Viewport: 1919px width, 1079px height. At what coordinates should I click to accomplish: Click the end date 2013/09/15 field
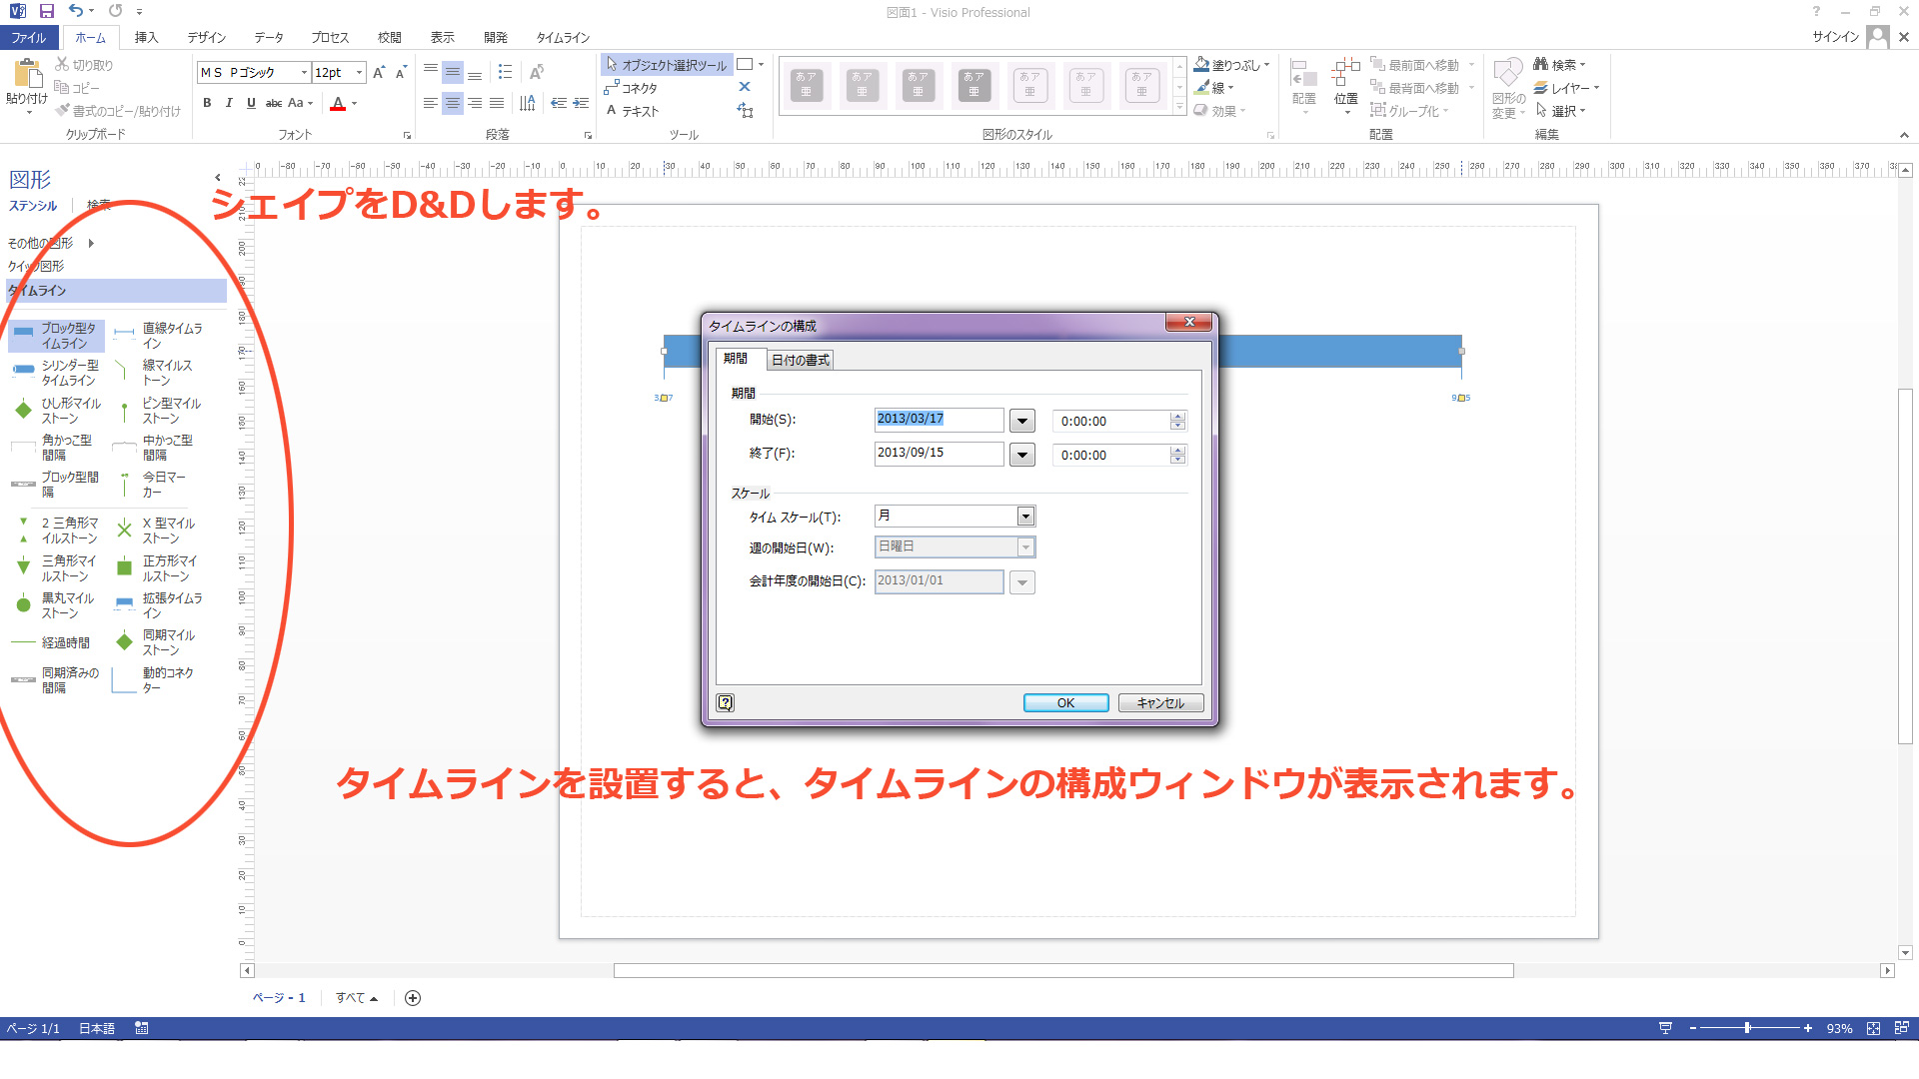click(939, 454)
